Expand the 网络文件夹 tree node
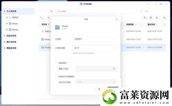The image size is (172, 106). (5, 48)
